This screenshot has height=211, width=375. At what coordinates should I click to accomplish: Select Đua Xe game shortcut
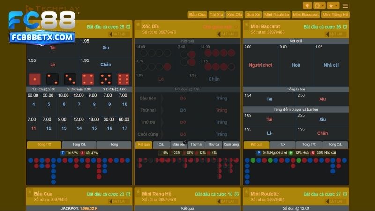(253, 15)
